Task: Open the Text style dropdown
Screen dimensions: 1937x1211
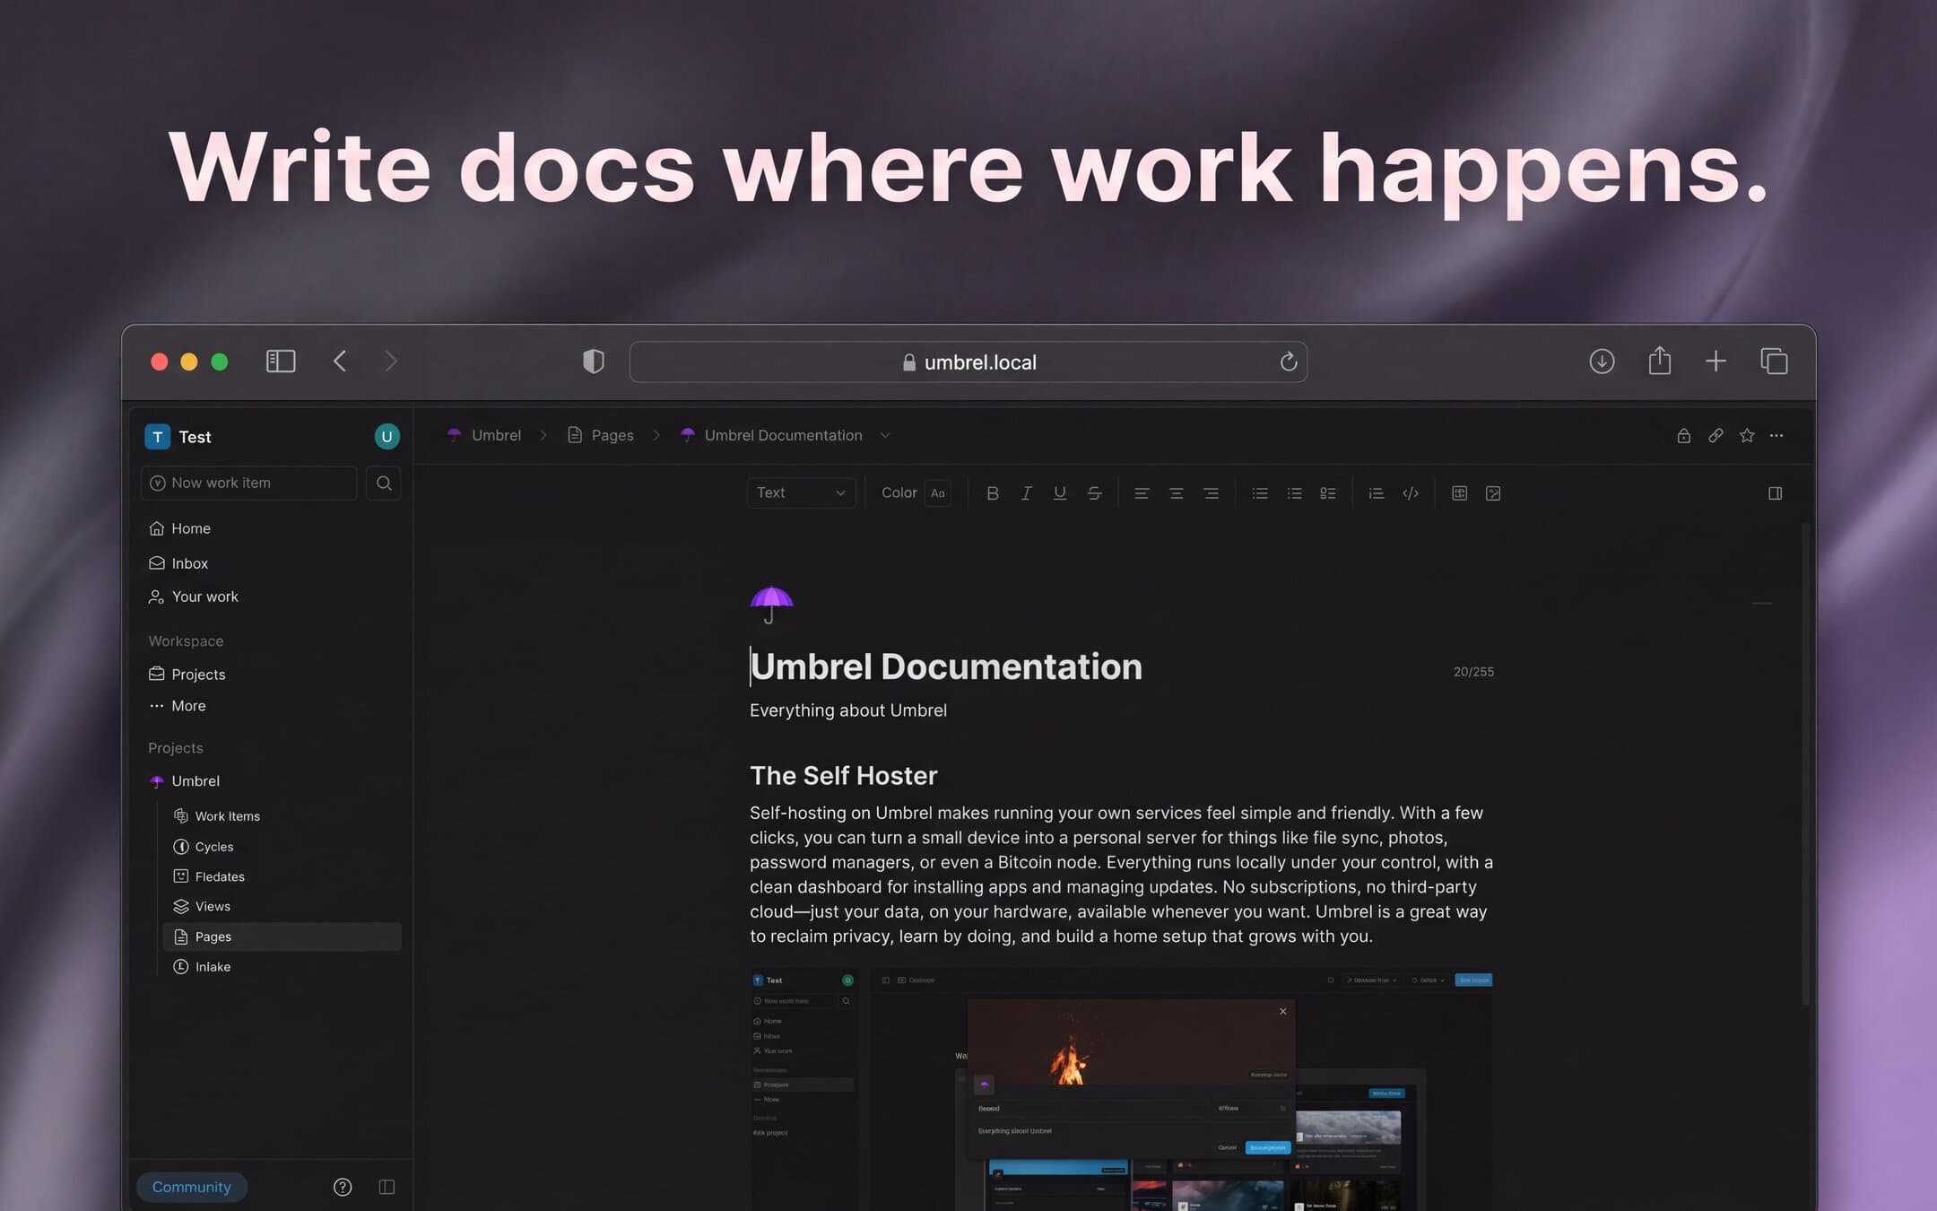Action: (x=800, y=492)
